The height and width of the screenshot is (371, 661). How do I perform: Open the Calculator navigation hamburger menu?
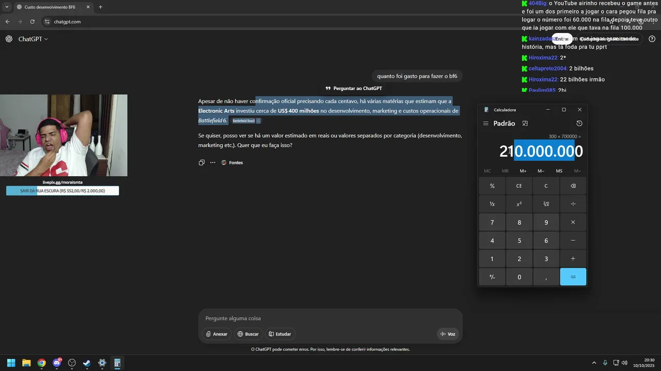[x=485, y=124]
